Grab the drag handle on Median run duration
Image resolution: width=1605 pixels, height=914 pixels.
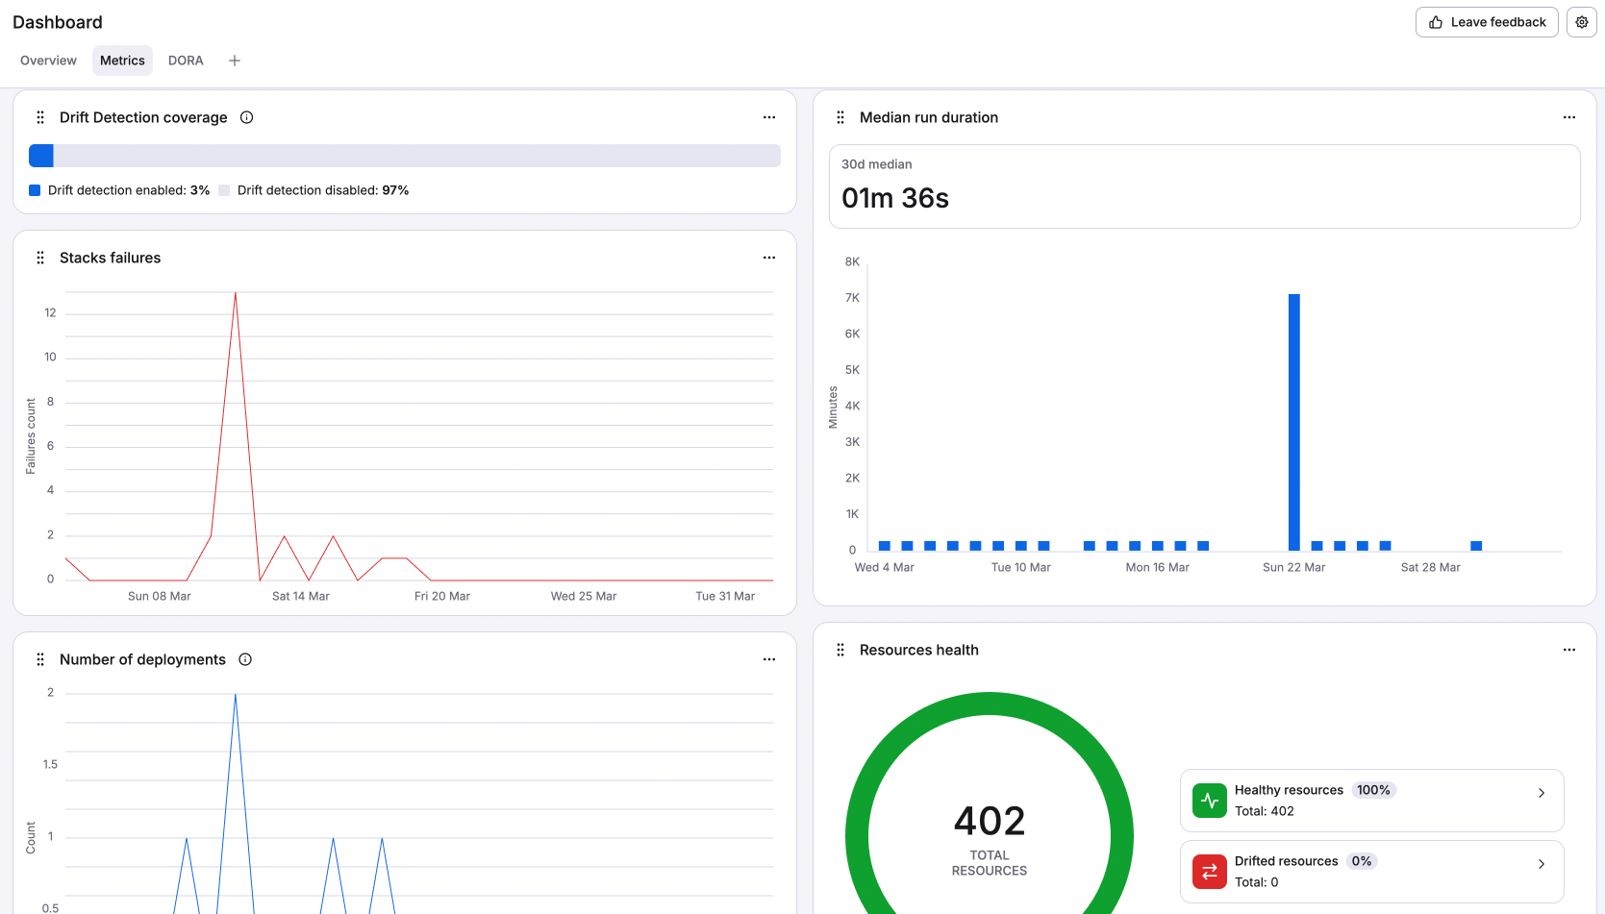click(x=840, y=116)
